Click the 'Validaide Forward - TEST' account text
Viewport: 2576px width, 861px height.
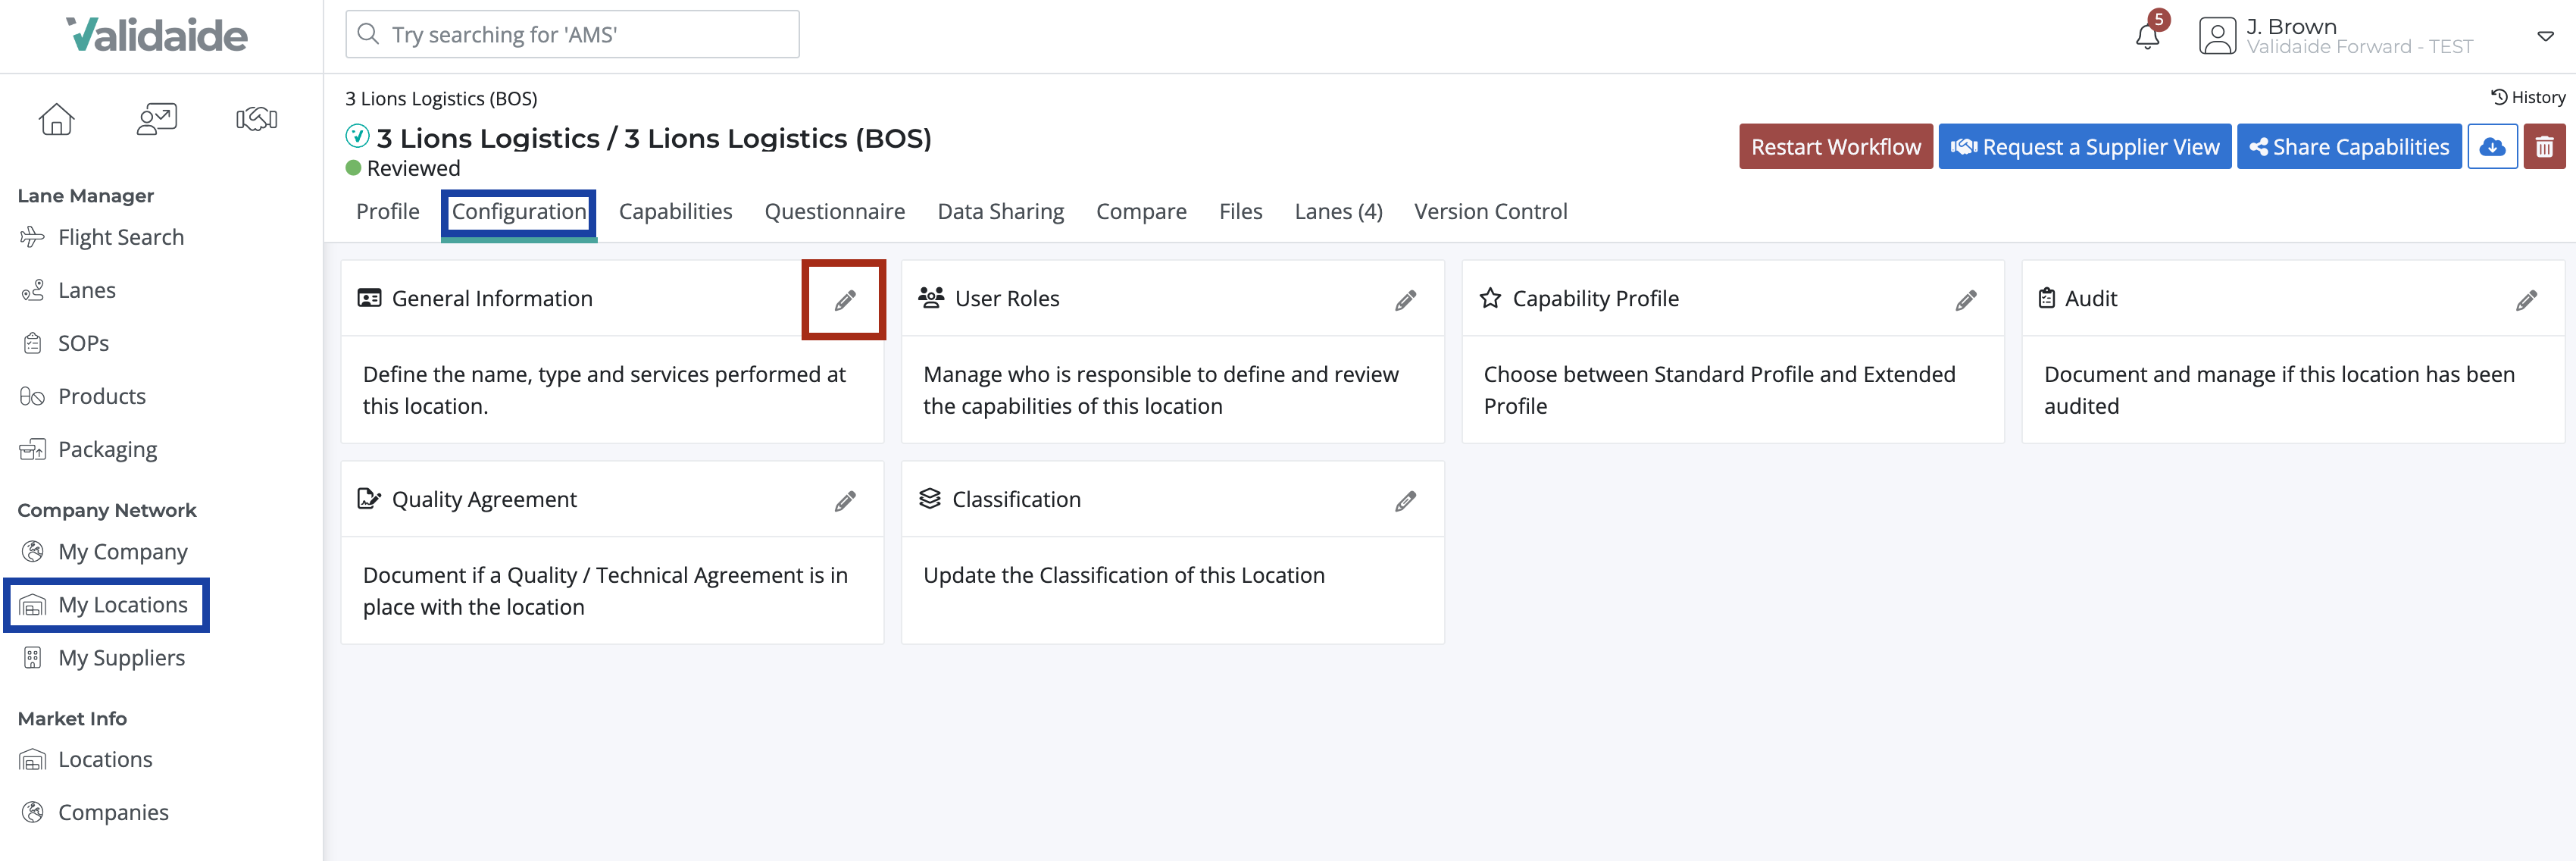(x=2359, y=47)
